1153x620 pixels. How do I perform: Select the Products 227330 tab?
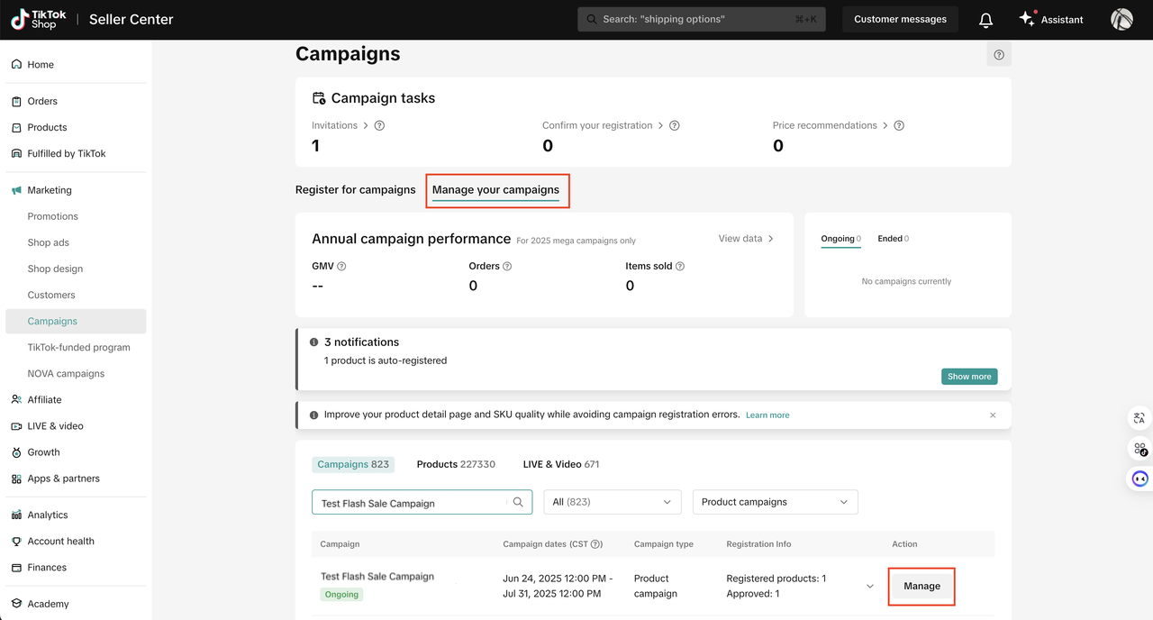coord(456,464)
